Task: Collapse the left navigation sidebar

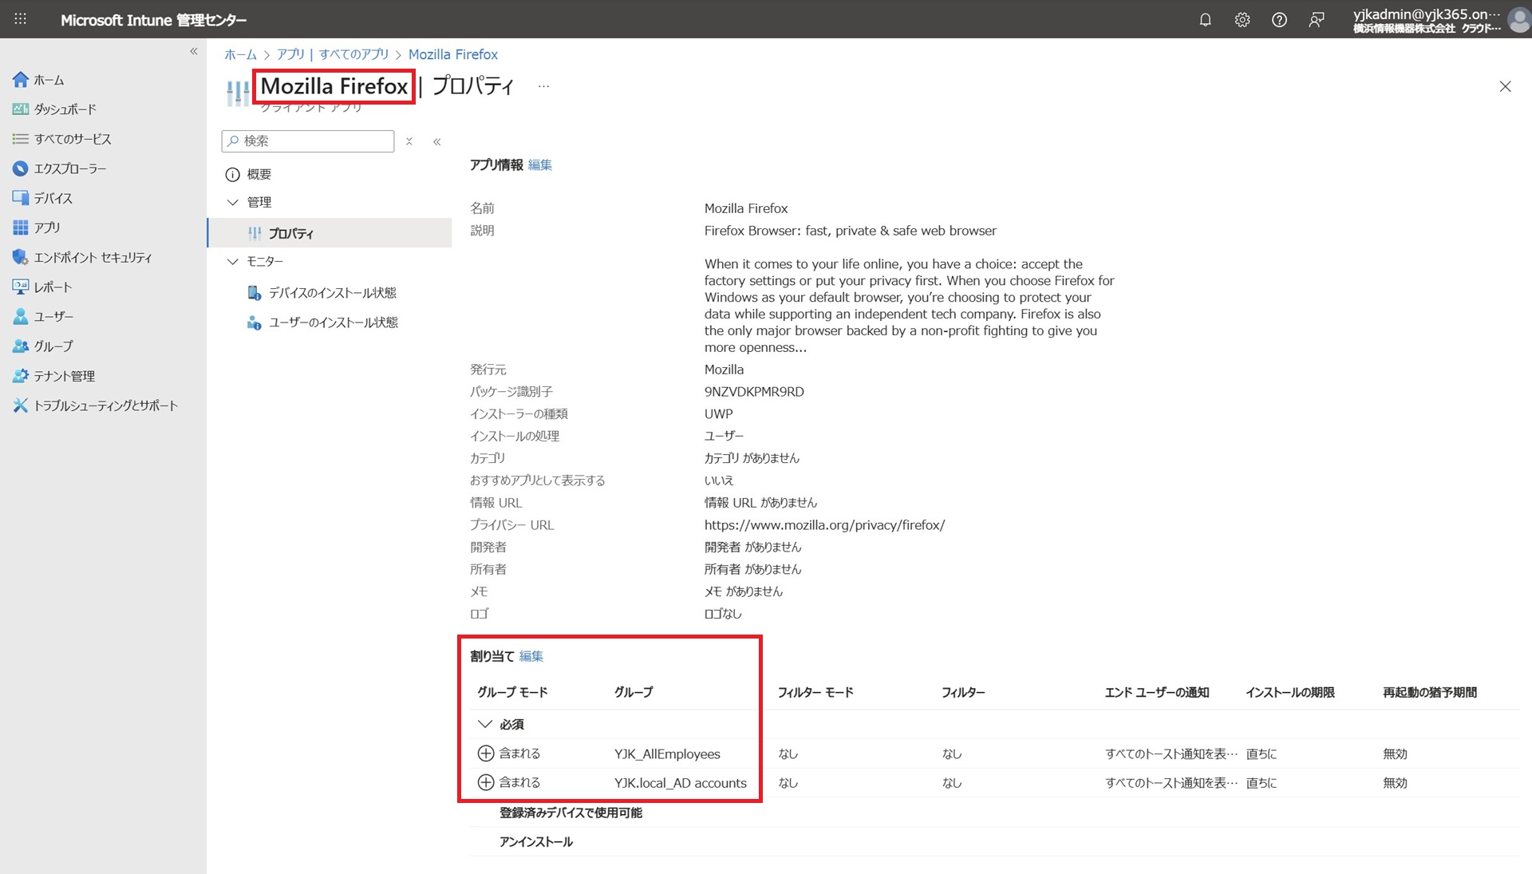Action: (193, 51)
